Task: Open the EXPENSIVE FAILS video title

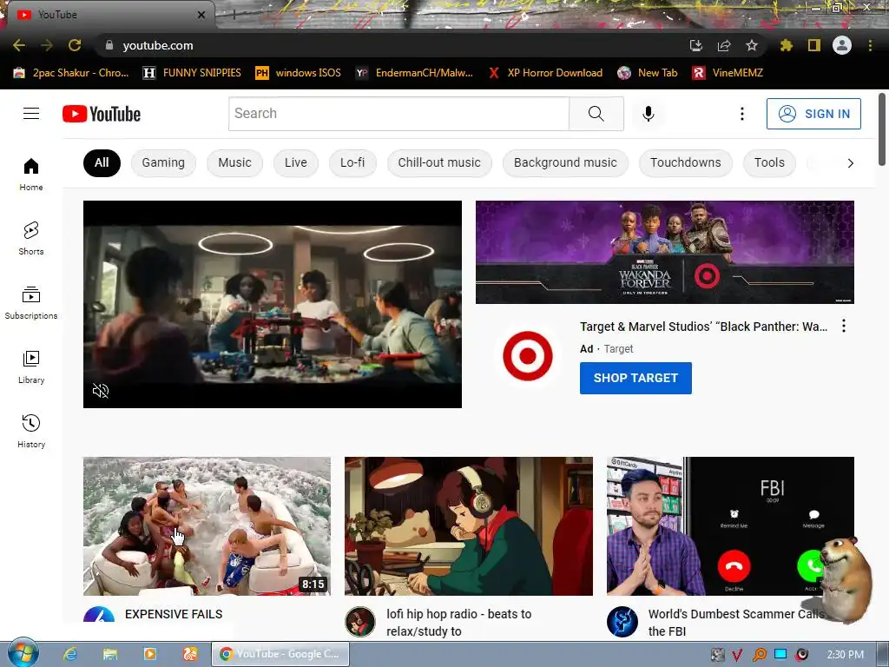Action: [174, 614]
